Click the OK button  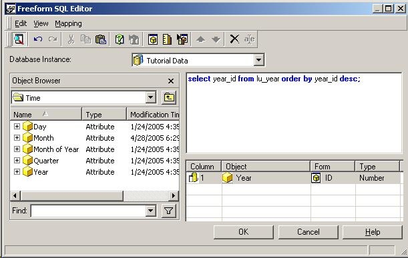pyautogui.click(x=244, y=232)
